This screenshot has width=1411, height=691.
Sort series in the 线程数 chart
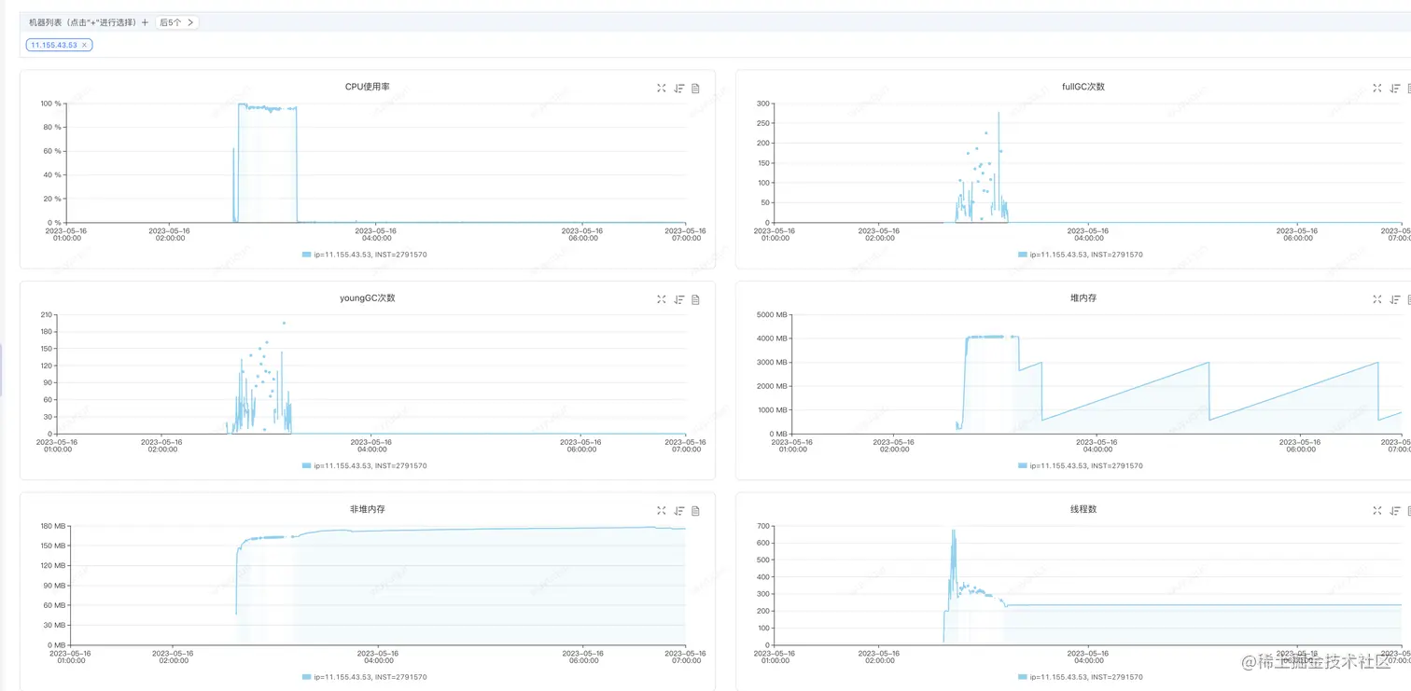pos(1395,511)
